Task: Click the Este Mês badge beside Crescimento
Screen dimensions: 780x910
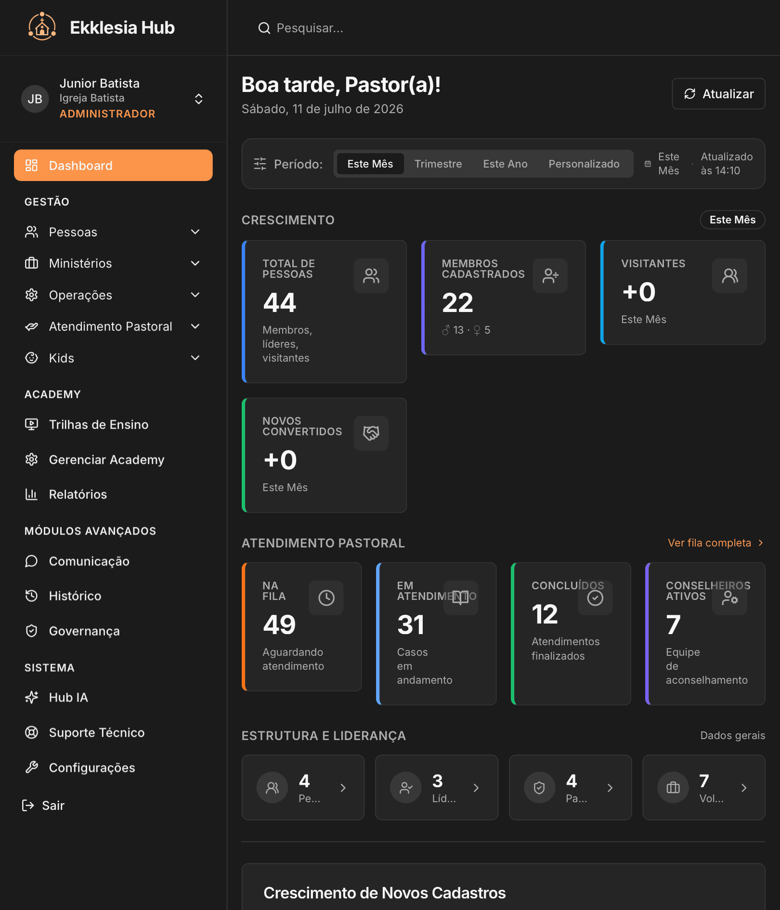Action: coord(732,220)
